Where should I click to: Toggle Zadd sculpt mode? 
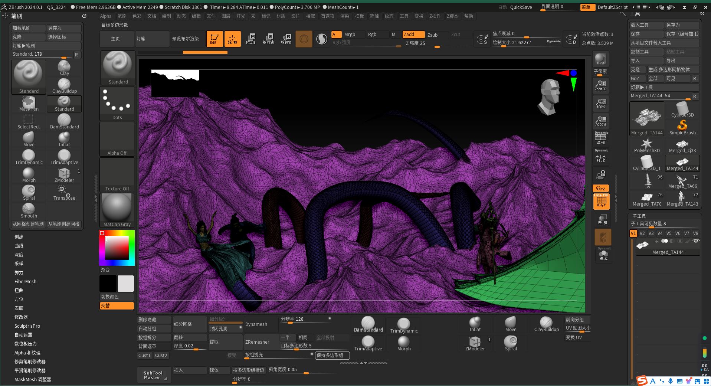pos(413,35)
